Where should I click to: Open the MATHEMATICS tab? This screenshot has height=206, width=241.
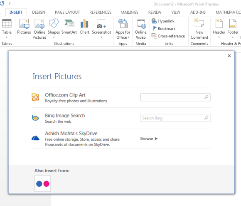coord(228,12)
